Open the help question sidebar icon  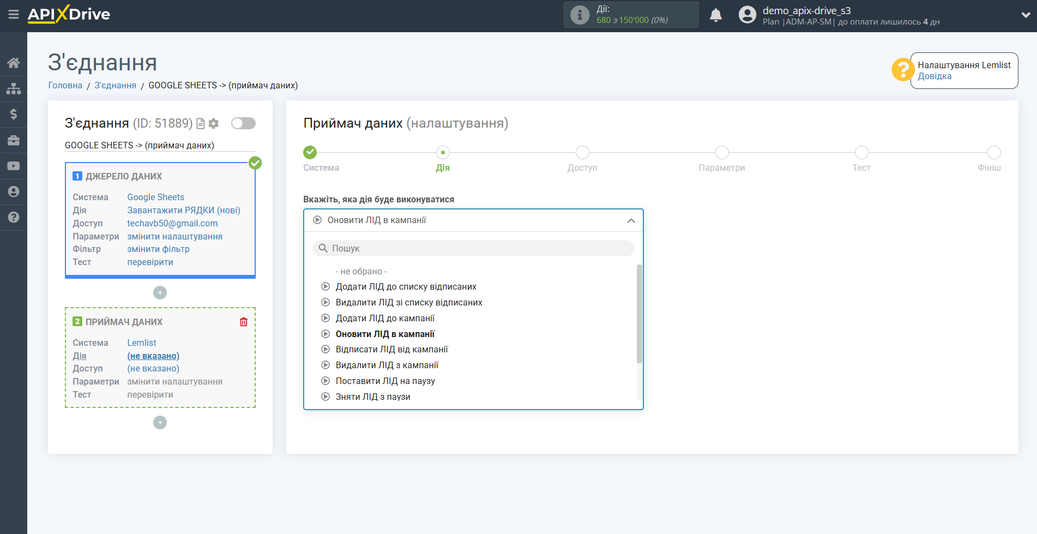pyautogui.click(x=14, y=217)
